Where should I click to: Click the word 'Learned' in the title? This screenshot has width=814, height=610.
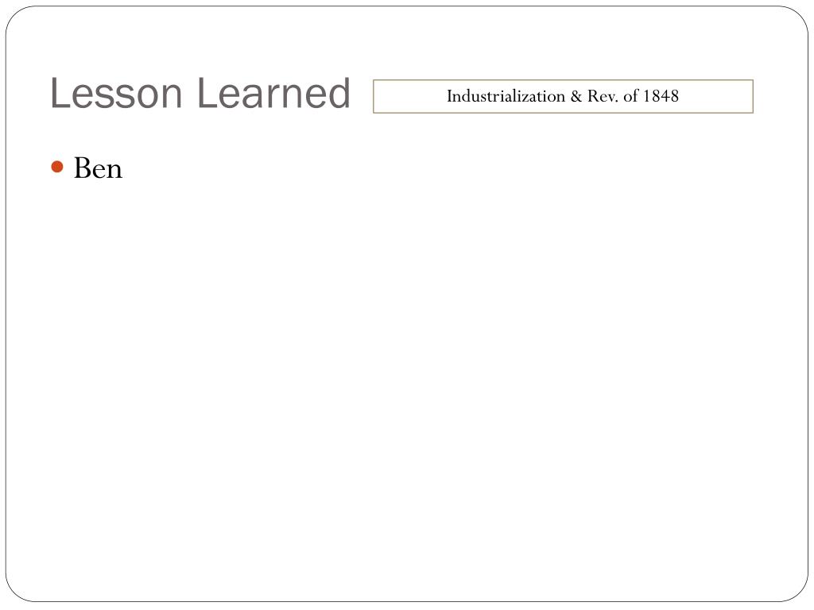[x=274, y=93]
